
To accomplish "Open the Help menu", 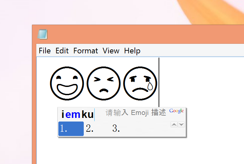I will click(x=132, y=51).
